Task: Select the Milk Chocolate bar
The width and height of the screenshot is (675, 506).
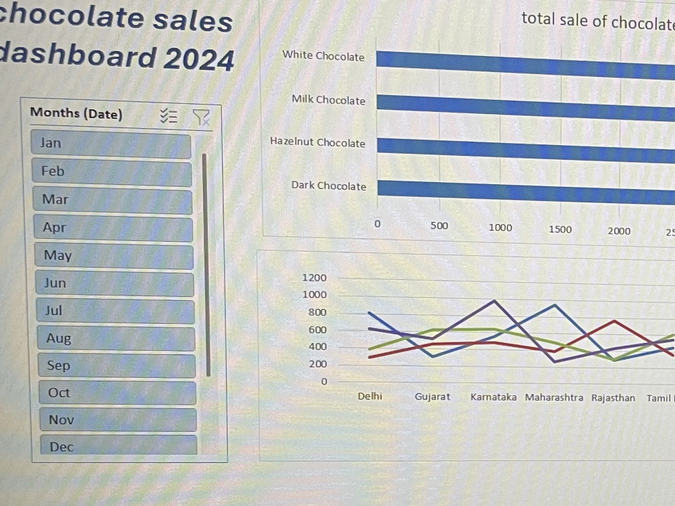Action: click(526, 107)
